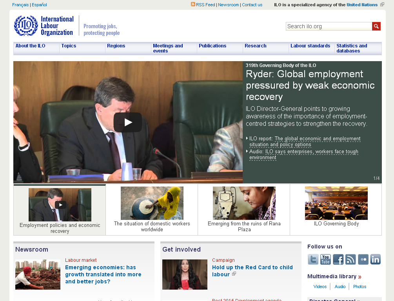394x301 pixels.
Task: Open the RSS Feed link
Action: pyautogui.click(x=205, y=5)
